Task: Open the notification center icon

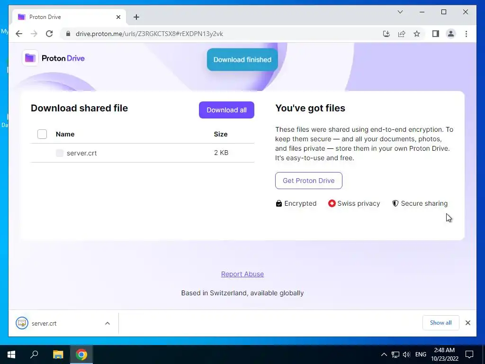Action: (469, 355)
